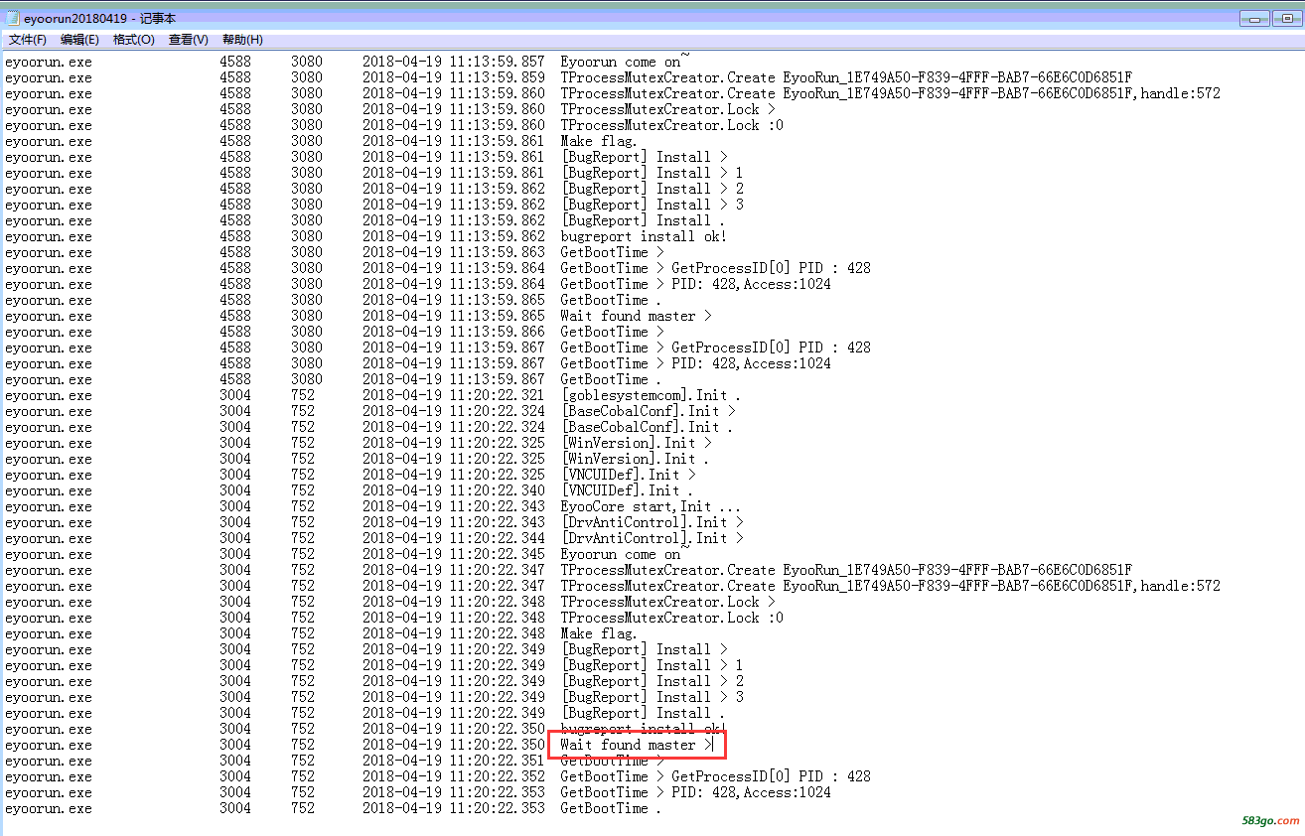The image size is (1305, 836).
Task: Click the [BaseCobalConf].Init > log entry
Action: click(648, 411)
